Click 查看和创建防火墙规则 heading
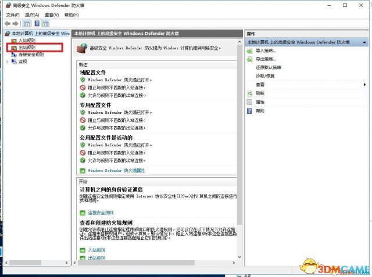This screenshot has width=372, height=277. 106,223
